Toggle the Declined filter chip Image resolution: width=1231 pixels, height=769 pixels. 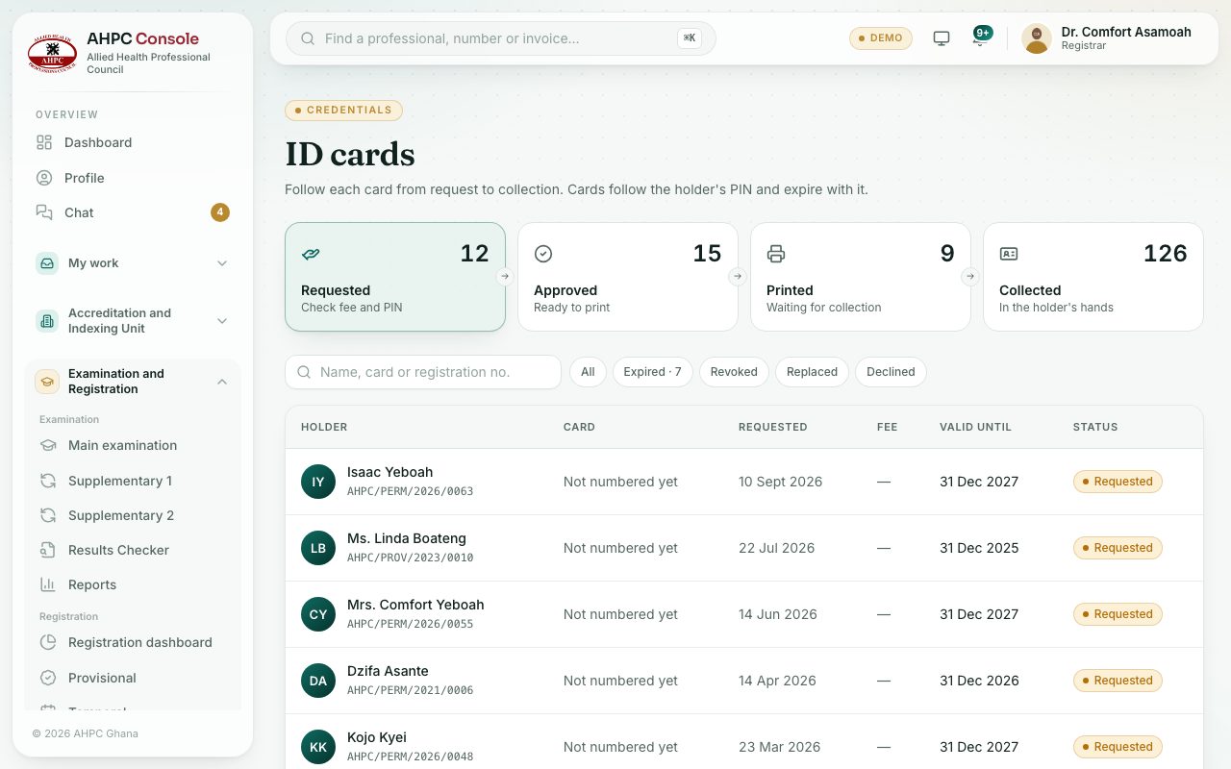click(891, 372)
